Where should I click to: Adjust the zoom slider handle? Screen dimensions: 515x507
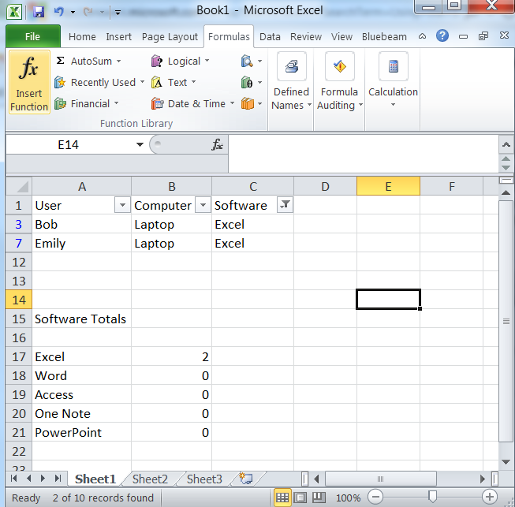coord(432,498)
